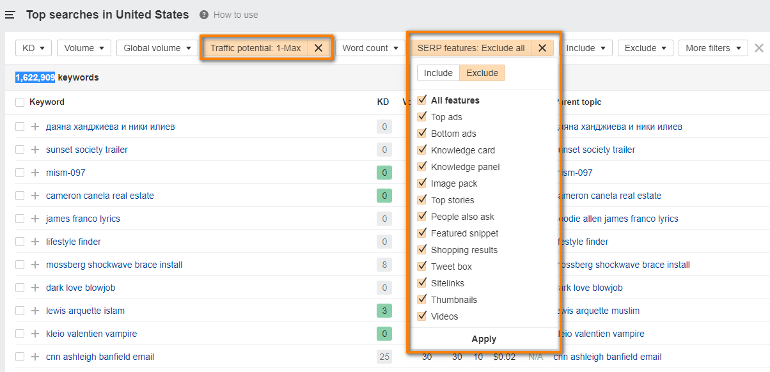
Task: Switch to the Include tab
Action: (438, 73)
